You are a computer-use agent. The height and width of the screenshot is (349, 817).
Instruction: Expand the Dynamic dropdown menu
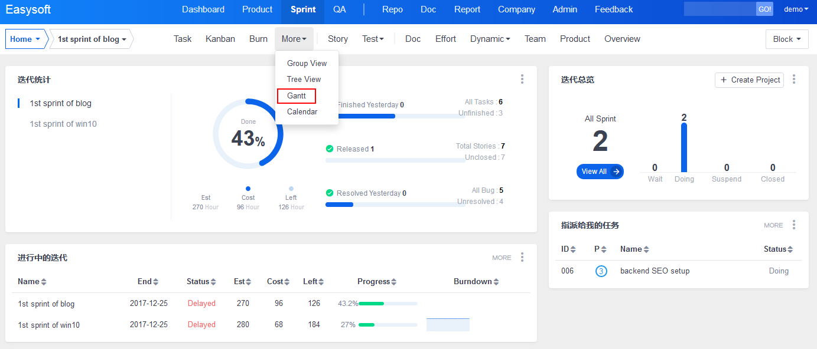[490, 39]
